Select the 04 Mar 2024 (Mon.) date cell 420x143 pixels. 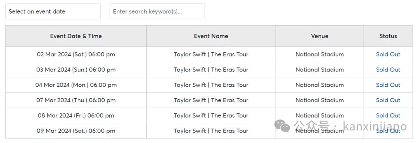coord(76,85)
